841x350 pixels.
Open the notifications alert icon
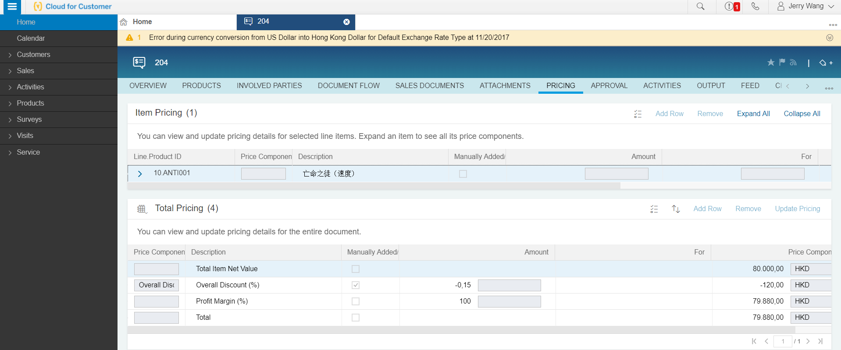(x=731, y=7)
